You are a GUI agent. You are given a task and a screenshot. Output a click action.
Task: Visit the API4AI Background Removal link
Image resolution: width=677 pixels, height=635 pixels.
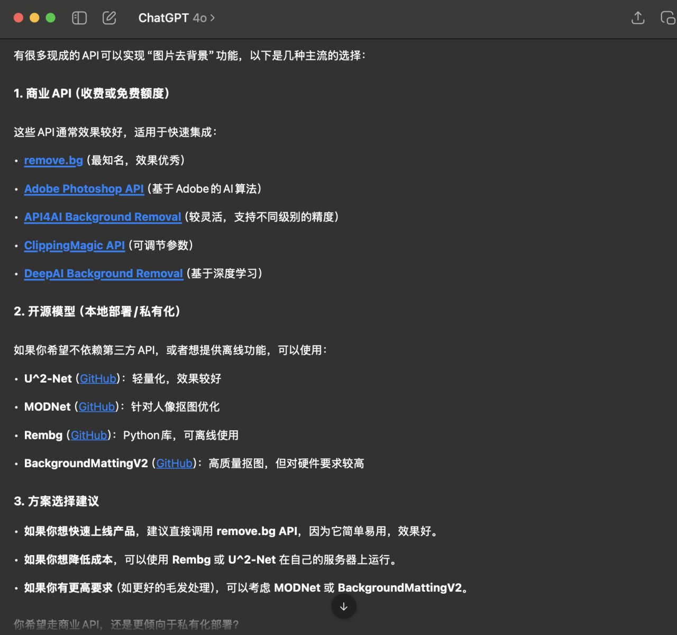tap(103, 217)
